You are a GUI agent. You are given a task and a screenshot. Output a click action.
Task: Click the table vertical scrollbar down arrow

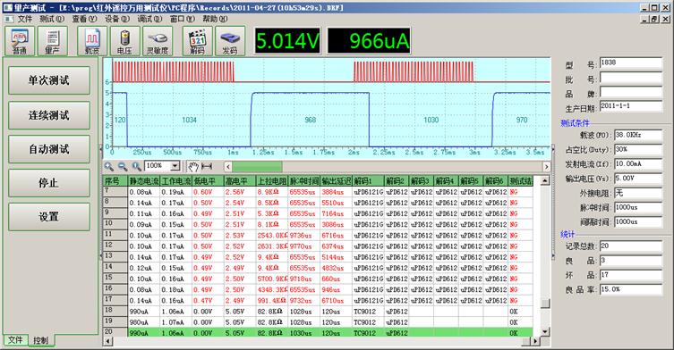pos(545,331)
